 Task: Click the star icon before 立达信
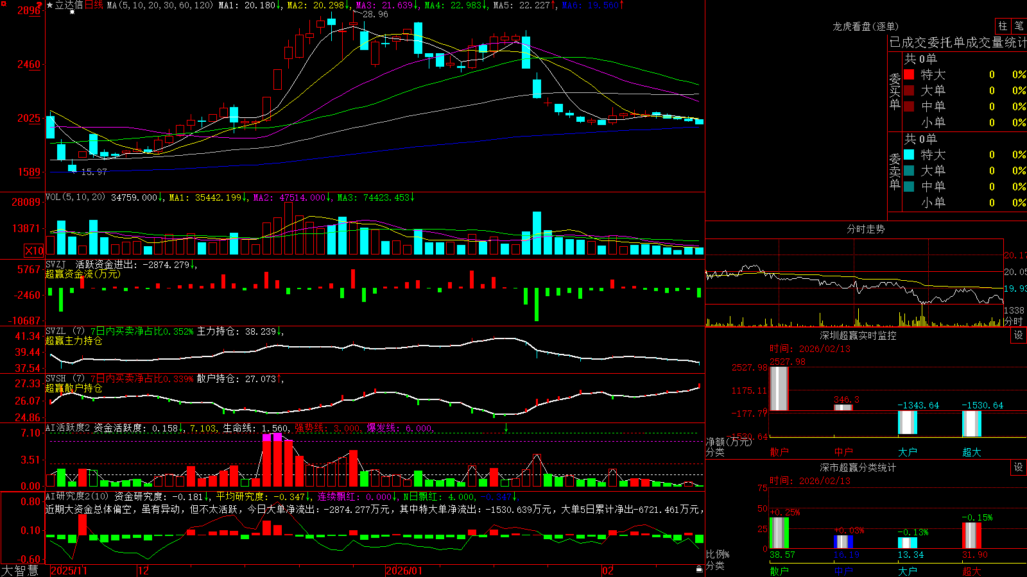[50, 5]
